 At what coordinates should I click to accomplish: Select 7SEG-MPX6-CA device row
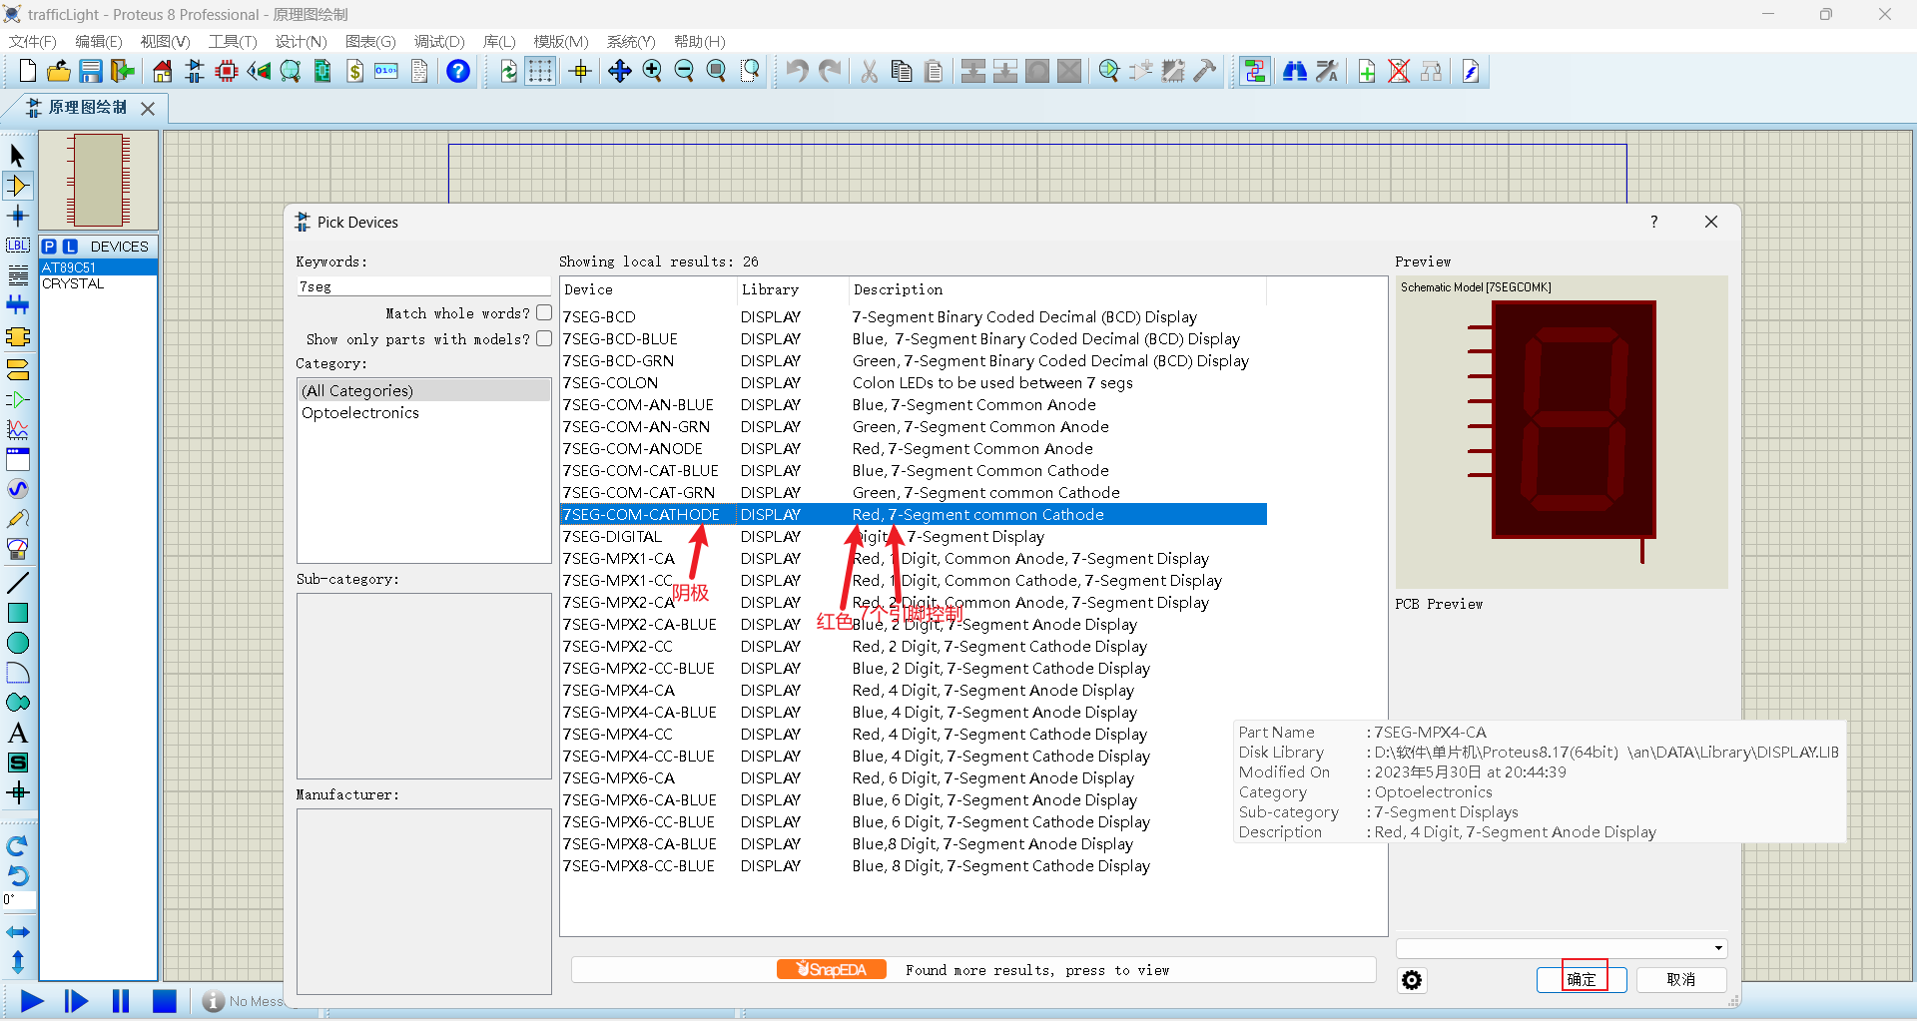[914, 778]
